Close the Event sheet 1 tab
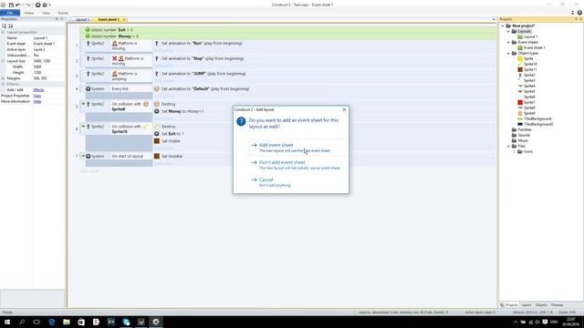Viewport: 584px width, 328px height. point(124,19)
